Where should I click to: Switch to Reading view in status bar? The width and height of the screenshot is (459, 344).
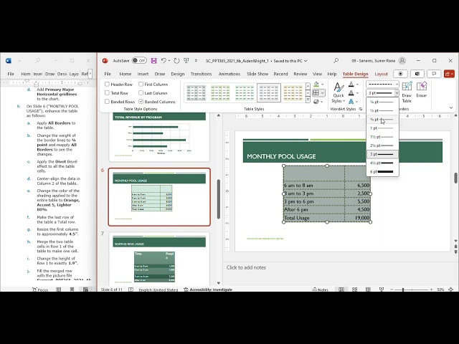coord(368,290)
